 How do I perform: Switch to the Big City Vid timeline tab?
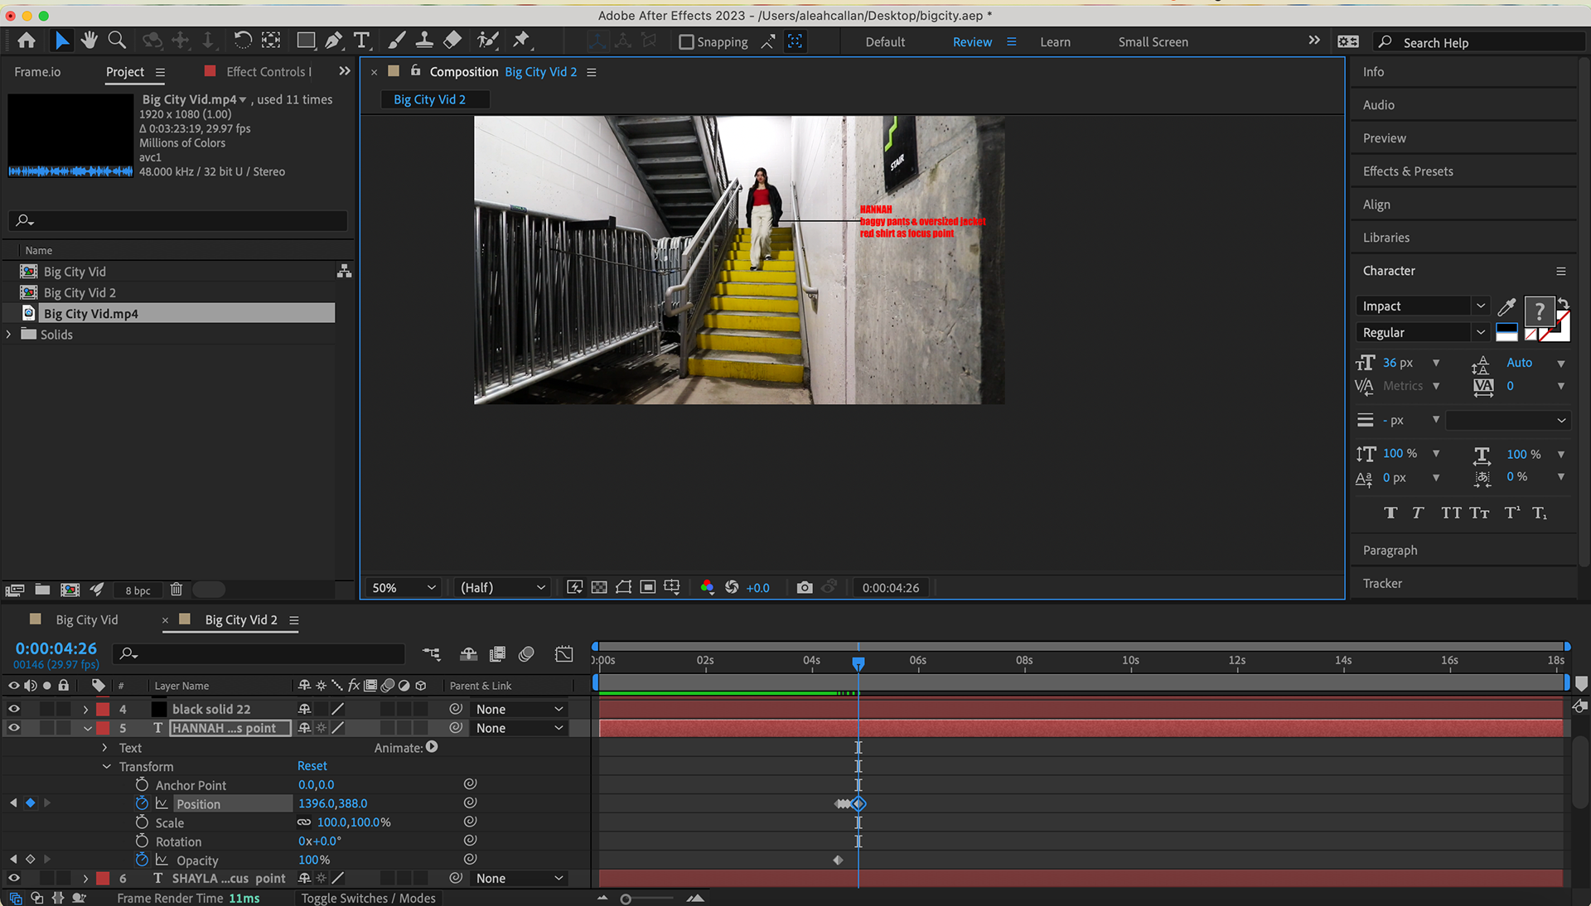86,620
